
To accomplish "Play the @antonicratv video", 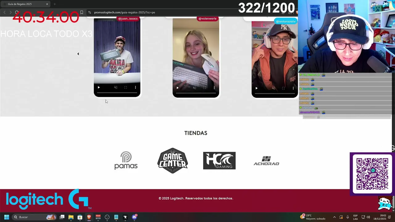I will point(256,88).
